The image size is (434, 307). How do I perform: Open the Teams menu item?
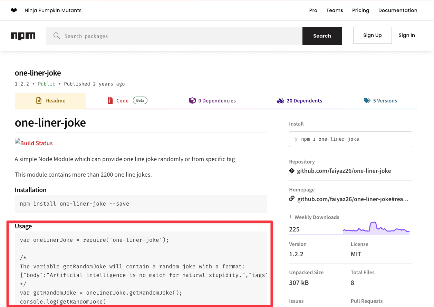click(x=335, y=10)
